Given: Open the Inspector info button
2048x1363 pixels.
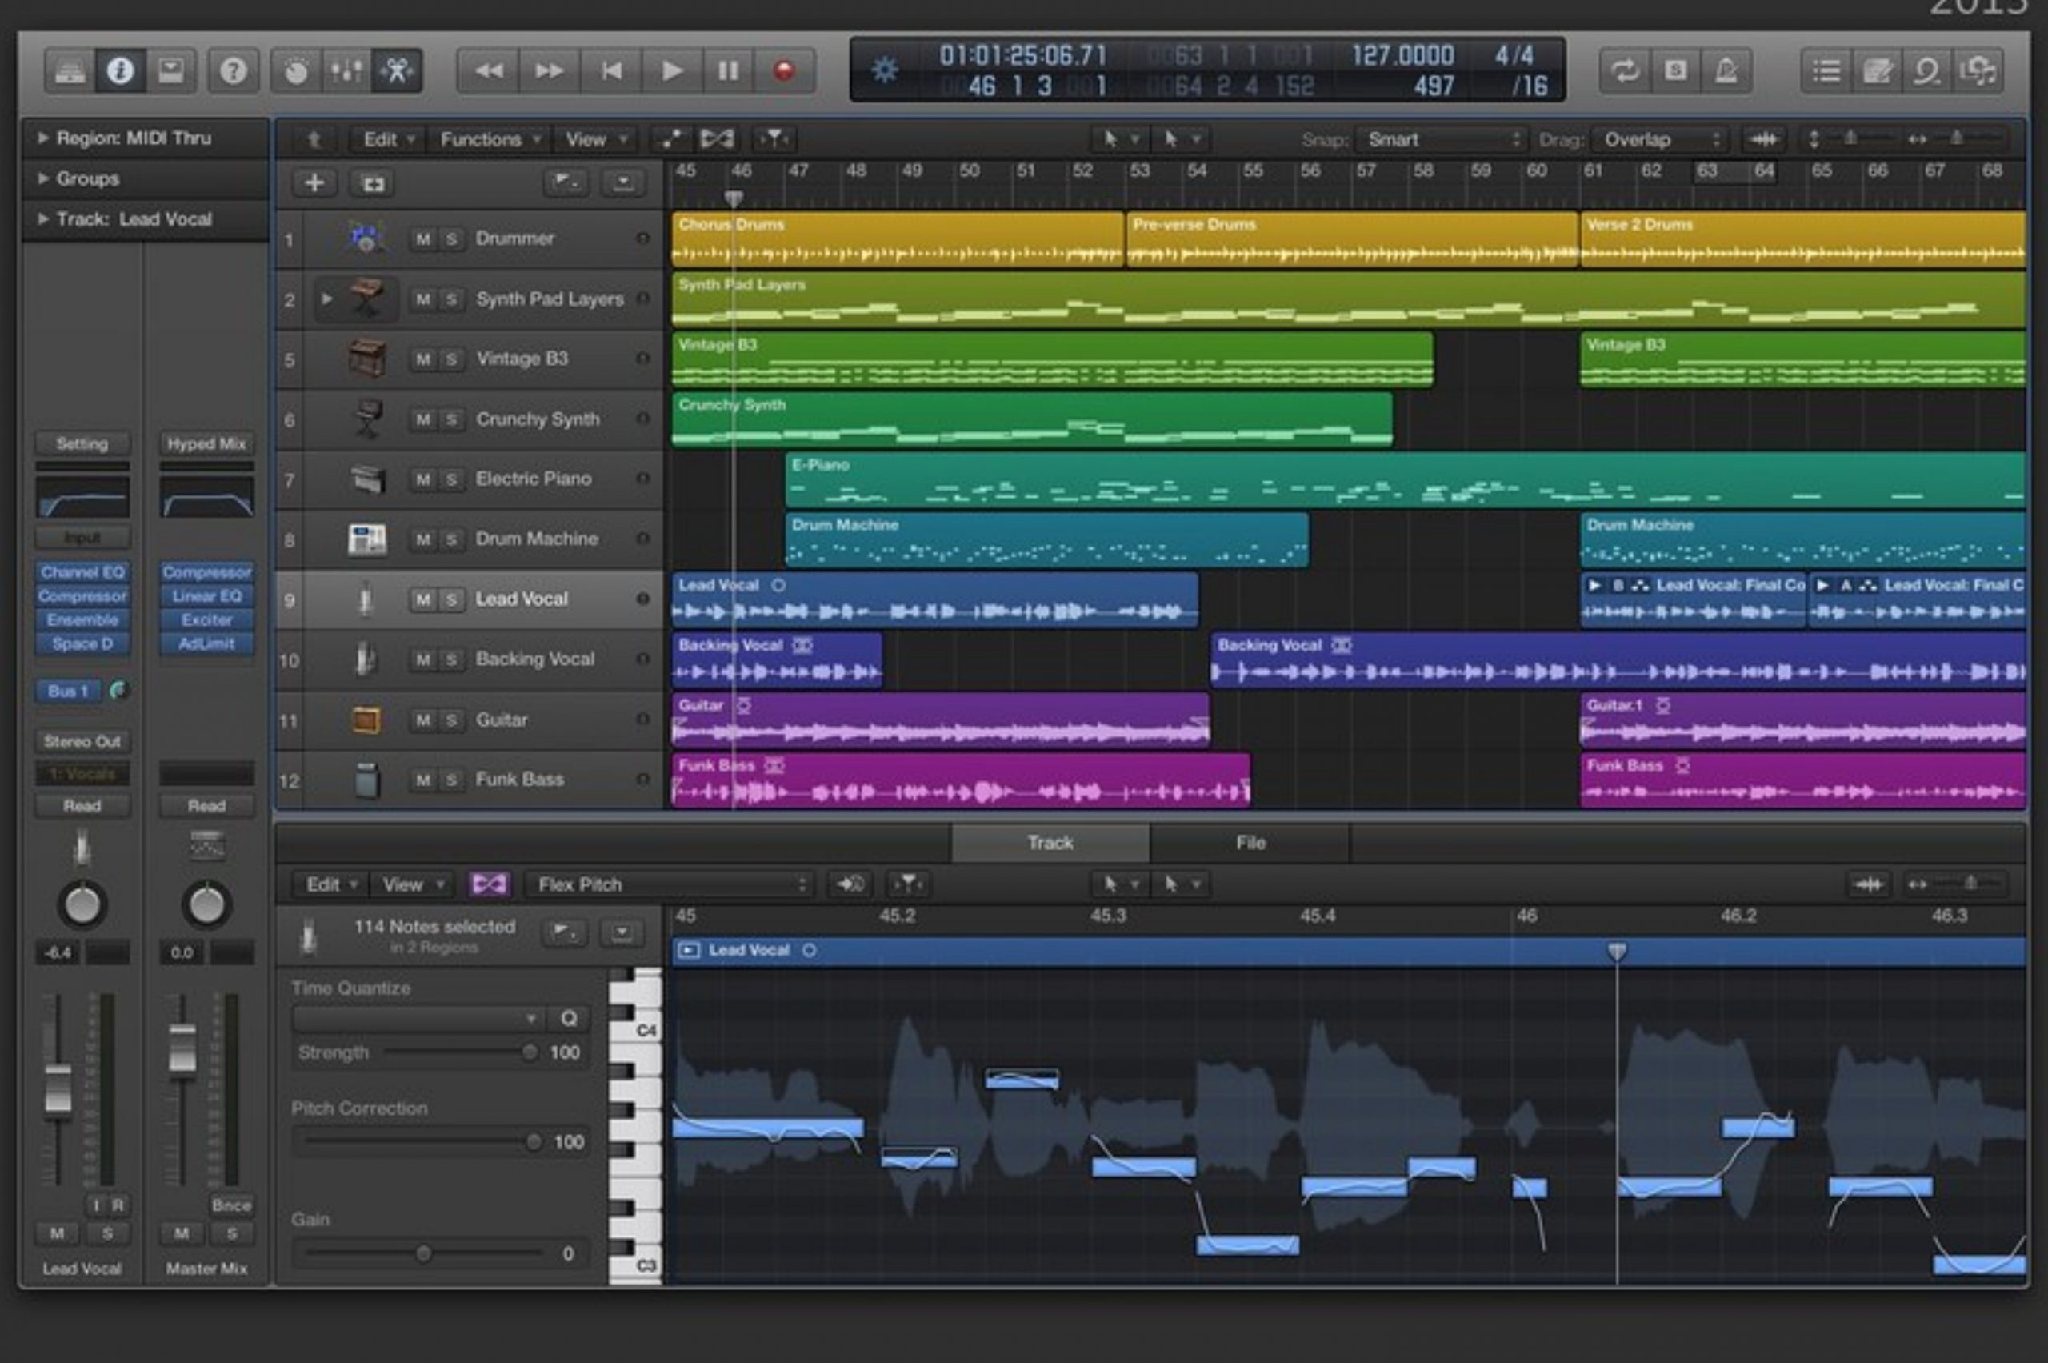Looking at the screenshot, I should 120,70.
